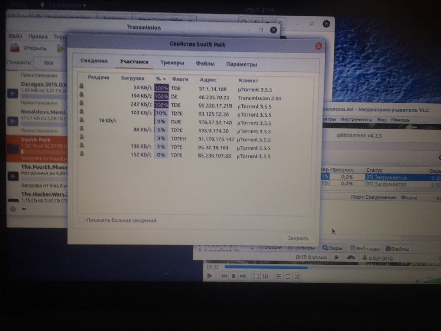Select peer address 85.238.101.68
The height and width of the screenshot is (331, 441).
[214, 156]
